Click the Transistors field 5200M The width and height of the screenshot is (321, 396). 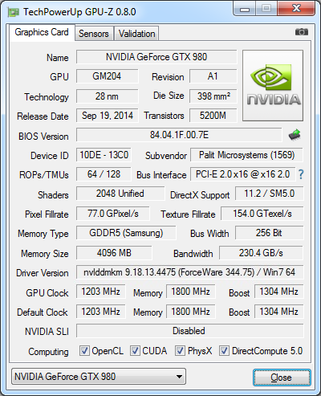(x=213, y=116)
